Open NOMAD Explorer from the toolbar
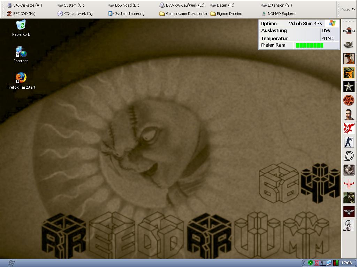This screenshot has width=357, height=267. tap(278, 14)
